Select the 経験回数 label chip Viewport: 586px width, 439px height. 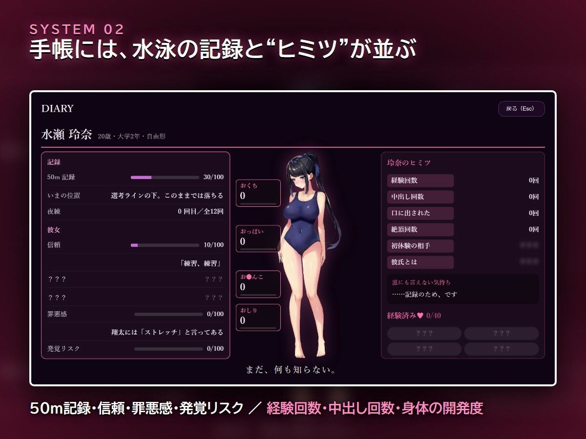tap(420, 180)
